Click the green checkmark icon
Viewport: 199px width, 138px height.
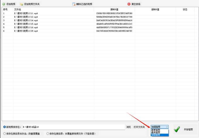tap(177, 129)
